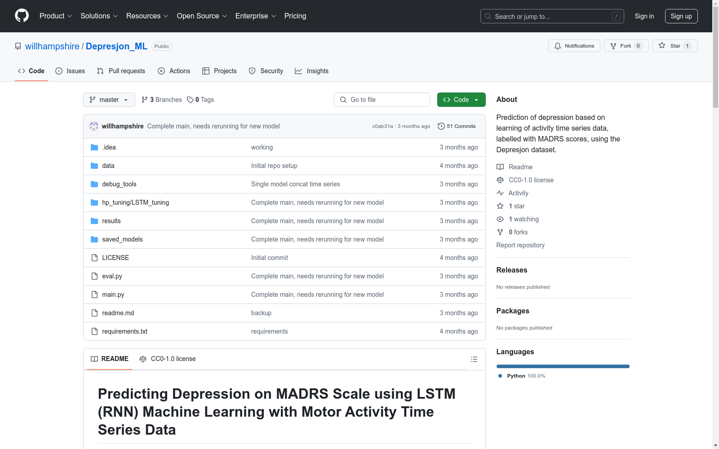View the 51 Commits history

point(457,126)
